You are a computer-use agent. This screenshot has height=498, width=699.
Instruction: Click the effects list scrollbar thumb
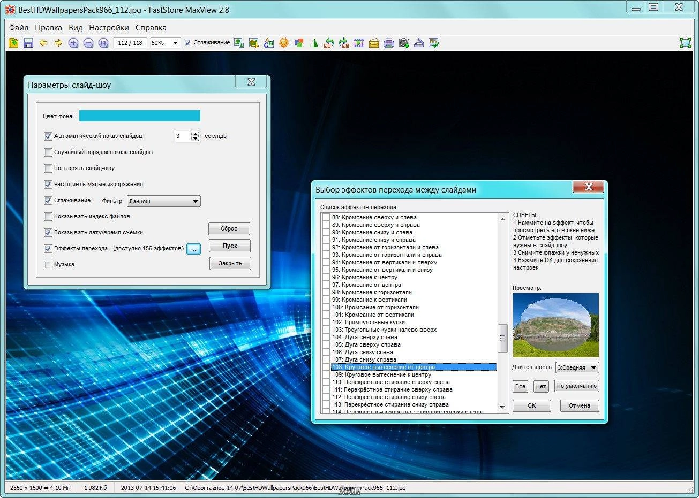click(502, 338)
